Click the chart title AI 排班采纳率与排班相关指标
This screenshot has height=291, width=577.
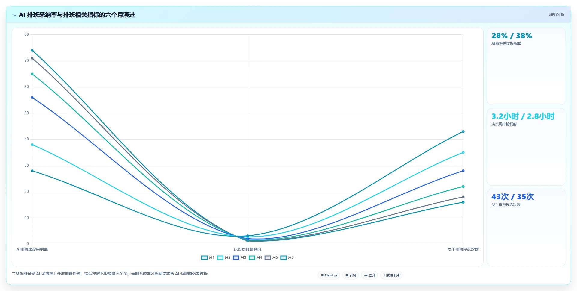(x=77, y=15)
